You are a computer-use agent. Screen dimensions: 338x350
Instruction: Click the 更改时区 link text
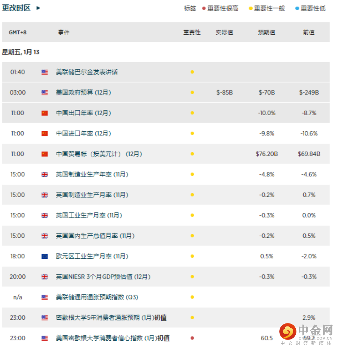[16, 8]
